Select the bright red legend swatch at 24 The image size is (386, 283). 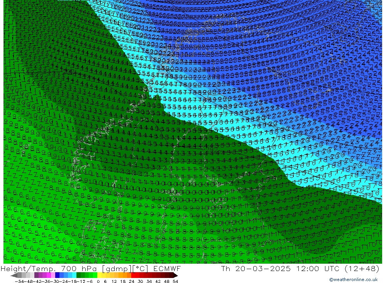pos(133,275)
